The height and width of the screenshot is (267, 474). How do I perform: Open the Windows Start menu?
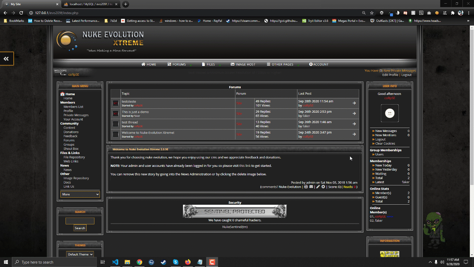(6, 262)
